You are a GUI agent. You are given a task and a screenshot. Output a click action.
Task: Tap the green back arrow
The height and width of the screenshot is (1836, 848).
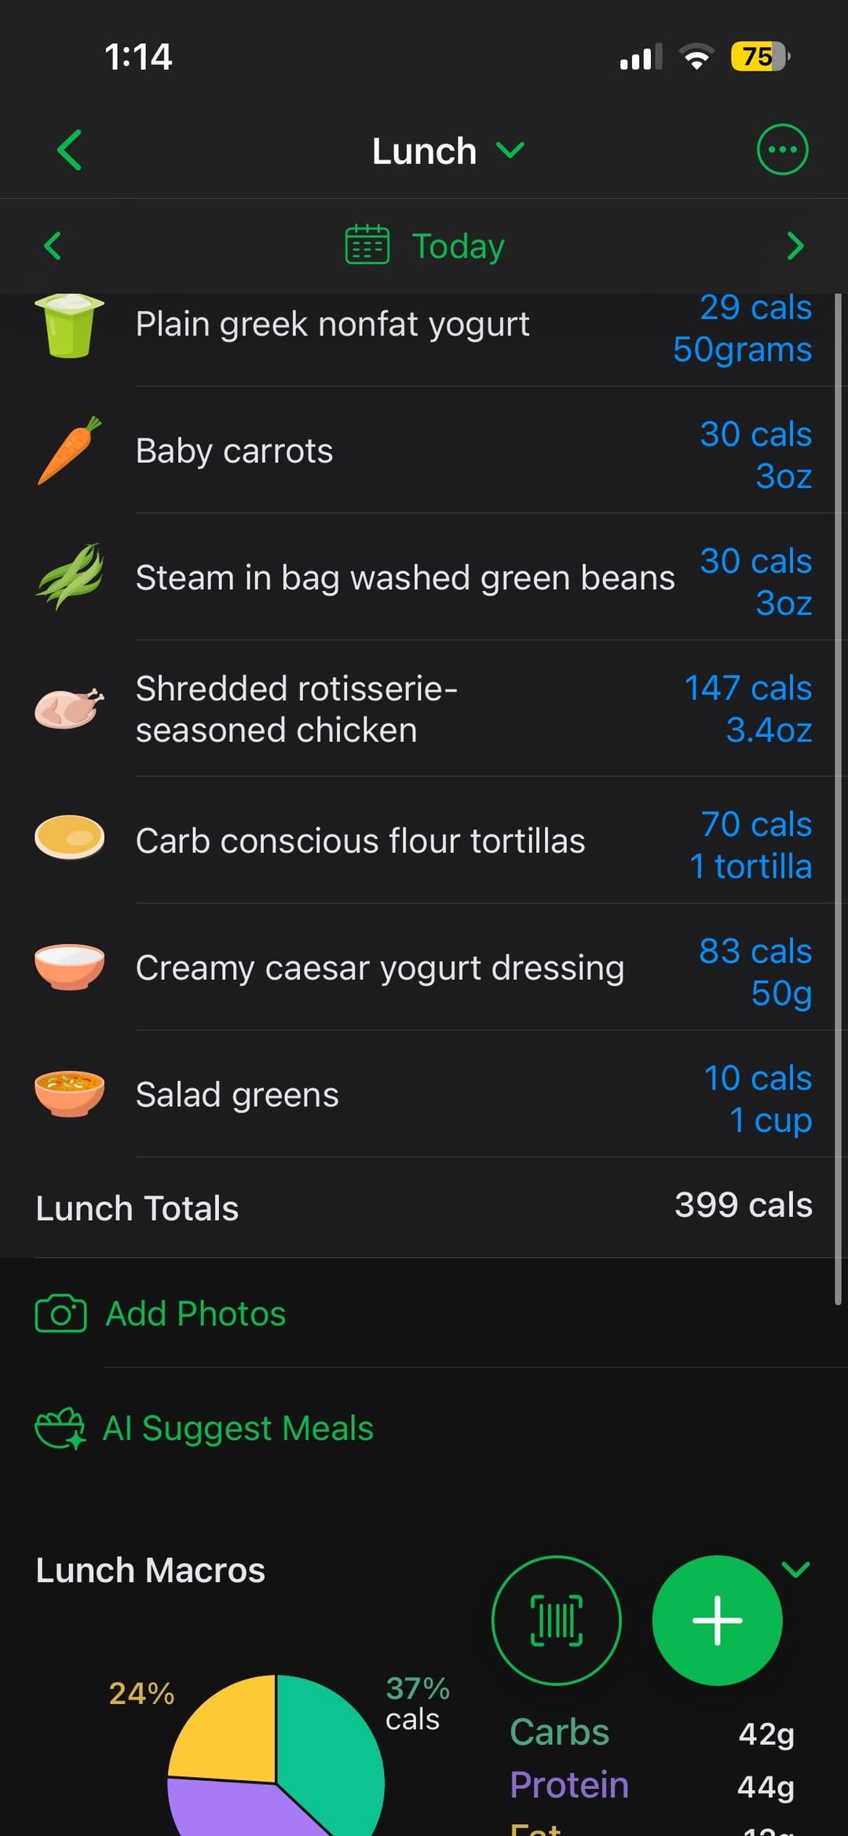click(69, 150)
